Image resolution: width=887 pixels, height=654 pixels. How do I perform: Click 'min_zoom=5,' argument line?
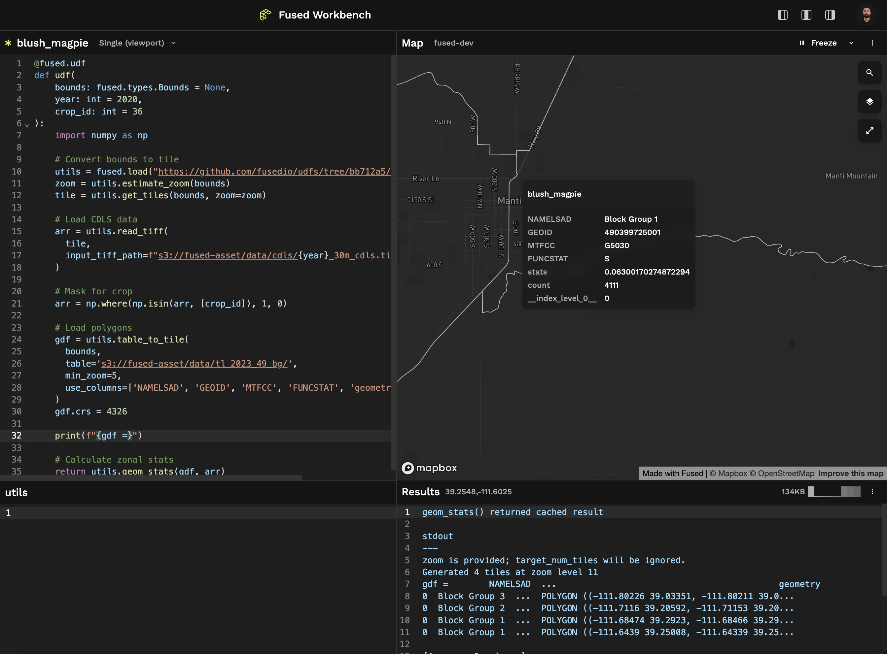[93, 375]
